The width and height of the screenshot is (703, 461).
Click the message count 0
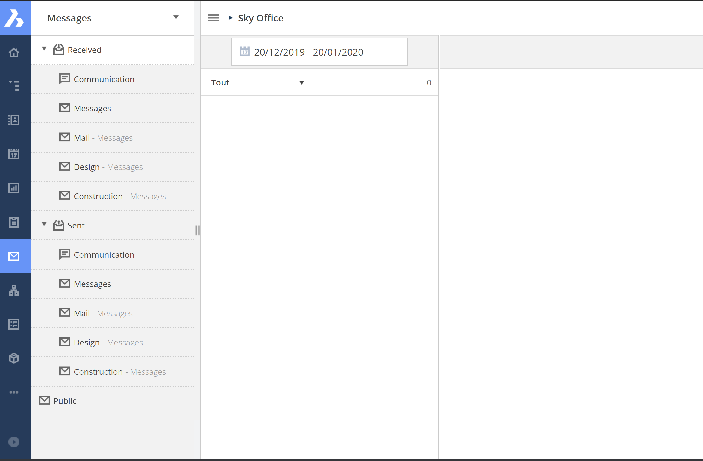pos(429,82)
